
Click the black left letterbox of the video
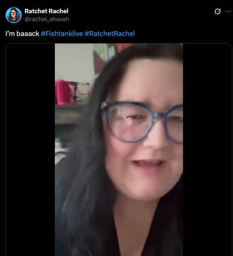[30, 149]
